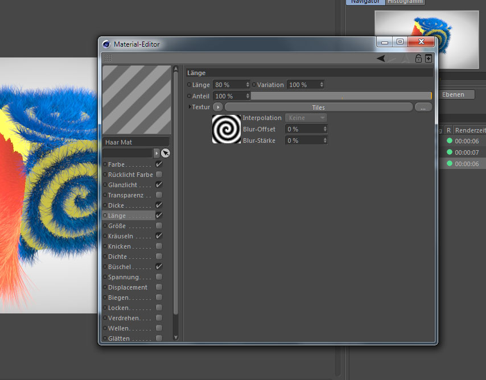Enable the Rücklicht Farbe checkbox
Image resolution: width=486 pixels, height=380 pixels.
[159, 175]
